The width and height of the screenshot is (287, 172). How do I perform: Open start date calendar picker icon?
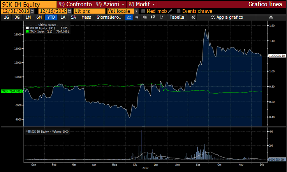32,11
